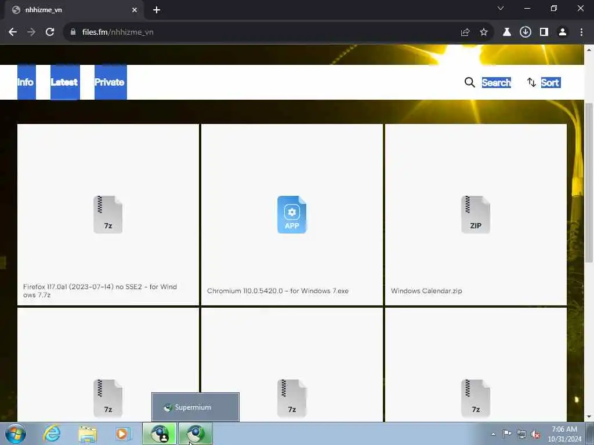The height and width of the screenshot is (445, 594).
Task: Click the Search label
Action: [x=497, y=82]
